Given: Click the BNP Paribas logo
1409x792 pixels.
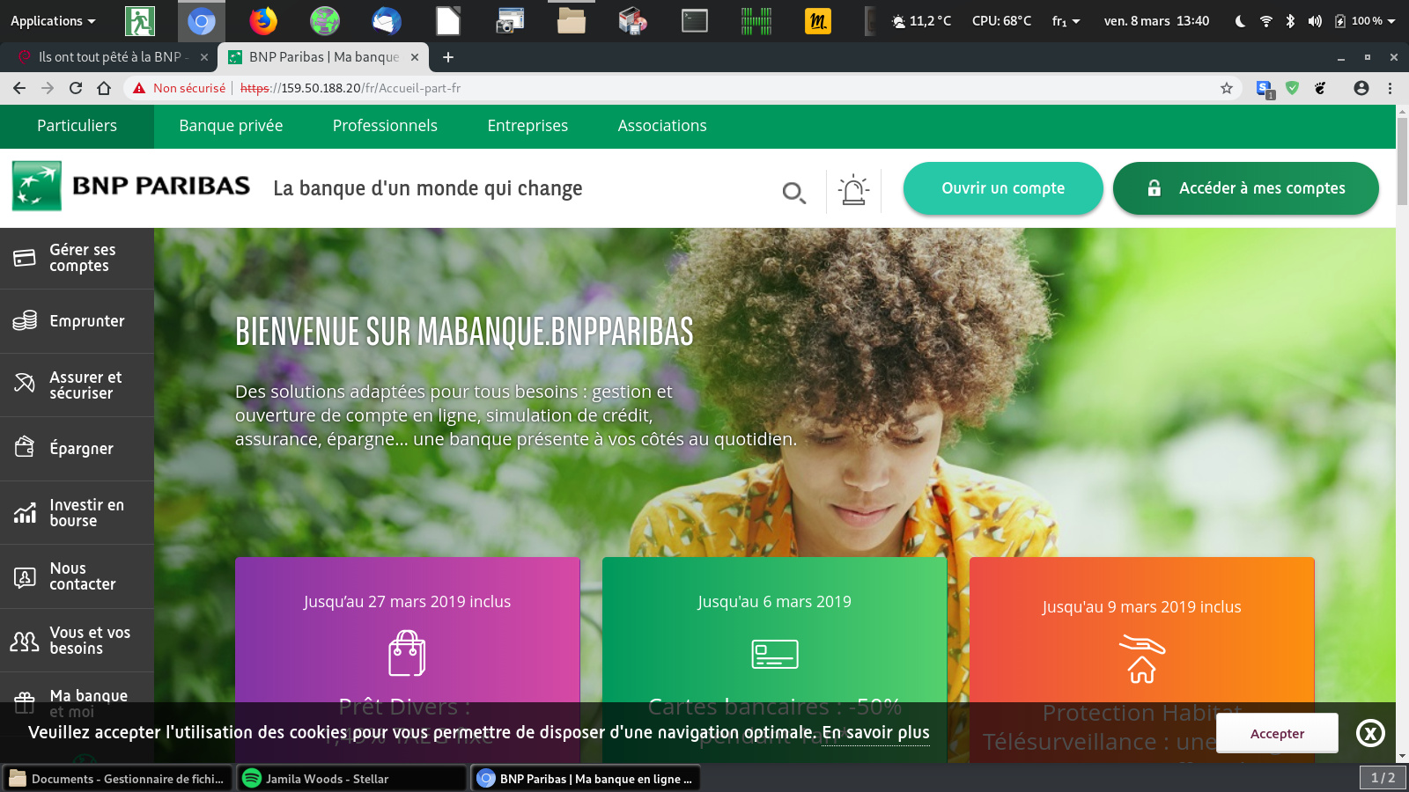Looking at the screenshot, I should (131, 186).
